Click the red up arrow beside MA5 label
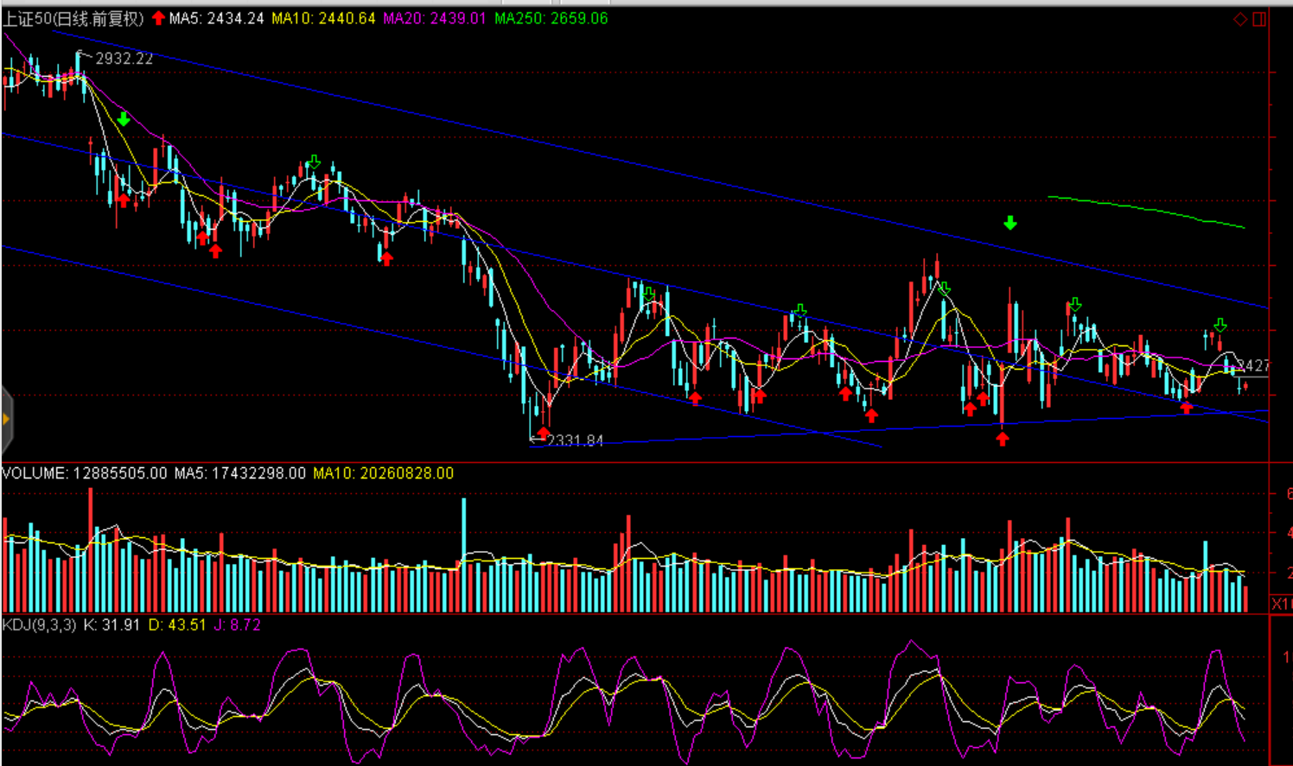The height and width of the screenshot is (766, 1293). point(158,18)
